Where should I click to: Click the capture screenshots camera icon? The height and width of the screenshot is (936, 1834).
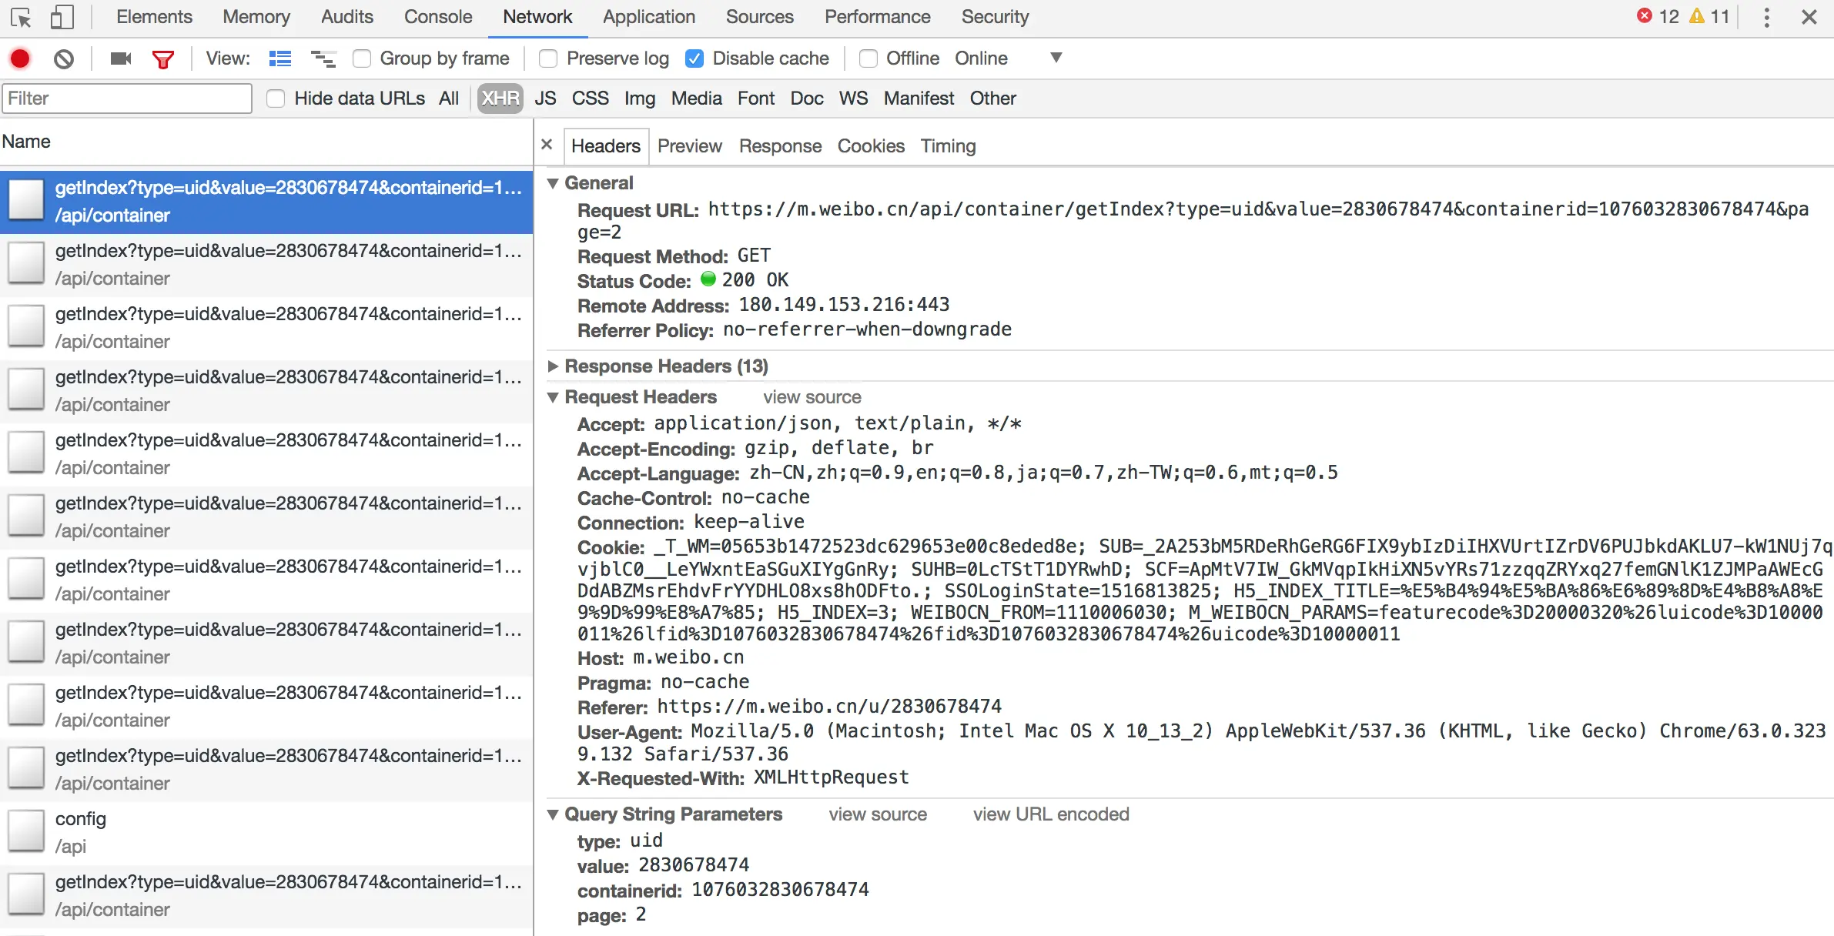click(121, 58)
